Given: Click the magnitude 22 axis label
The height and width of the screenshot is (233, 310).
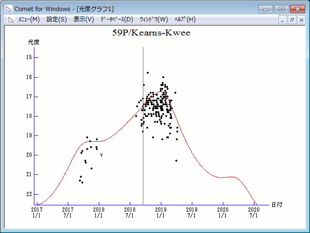Looking at the screenshot, I should click(x=29, y=194).
